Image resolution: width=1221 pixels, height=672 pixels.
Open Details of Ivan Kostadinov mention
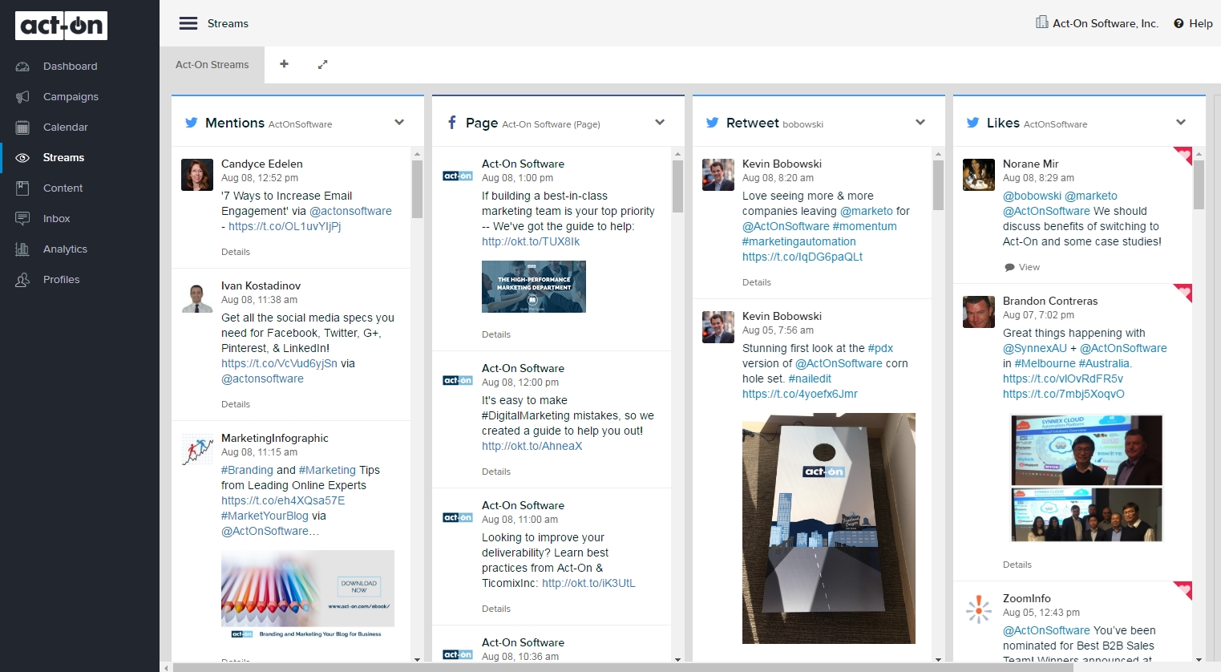[236, 404]
